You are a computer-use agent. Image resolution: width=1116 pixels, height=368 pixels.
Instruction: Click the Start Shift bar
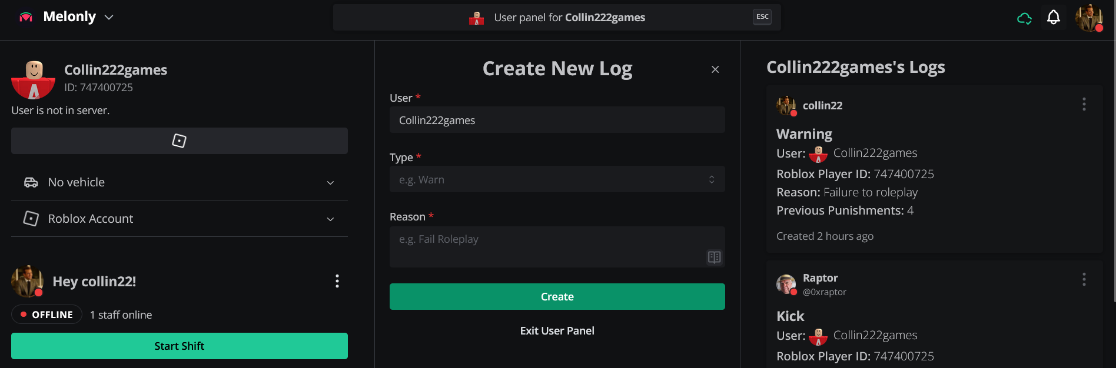coord(179,346)
